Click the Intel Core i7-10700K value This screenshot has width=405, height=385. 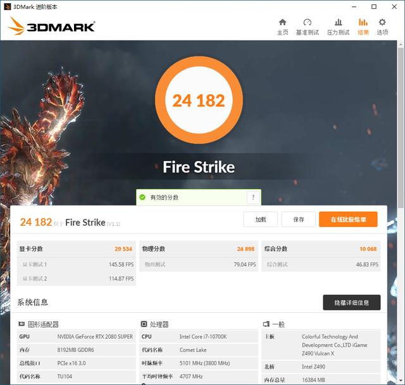203,336
